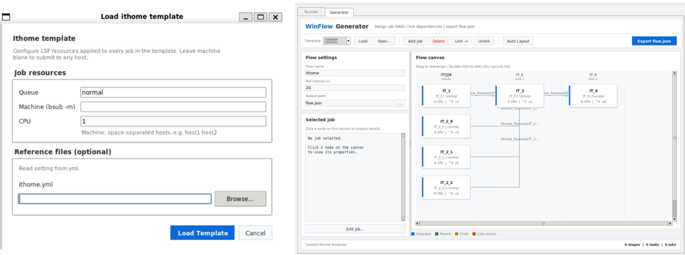
Task: Click the Machine (bsub -m) input field
Action: (173, 106)
